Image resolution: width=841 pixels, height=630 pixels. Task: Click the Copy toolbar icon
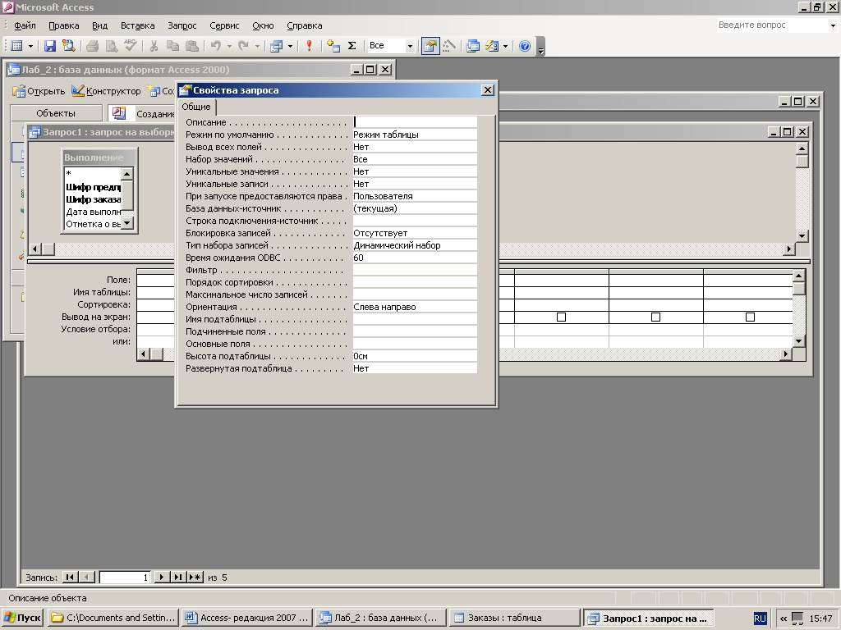pyautogui.click(x=172, y=46)
